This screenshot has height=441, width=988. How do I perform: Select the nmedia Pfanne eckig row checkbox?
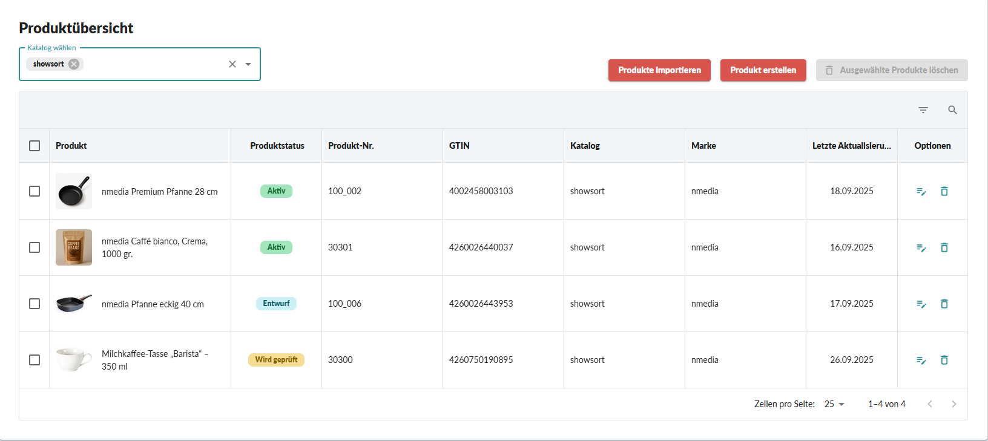35,304
